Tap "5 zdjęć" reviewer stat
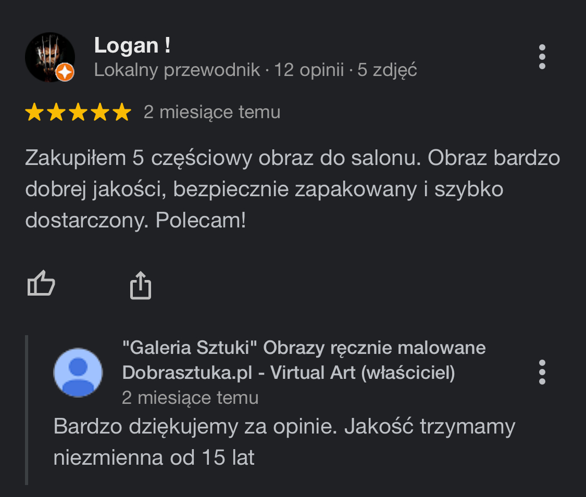Screen dimensions: 586x497 coord(387,70)
